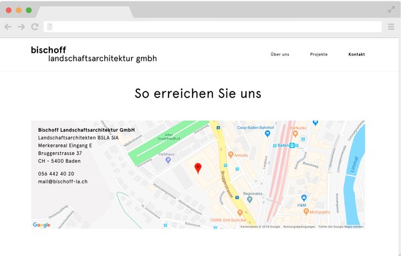Click the bischoff landschaftsarchitektur logo

click(94, 54)
